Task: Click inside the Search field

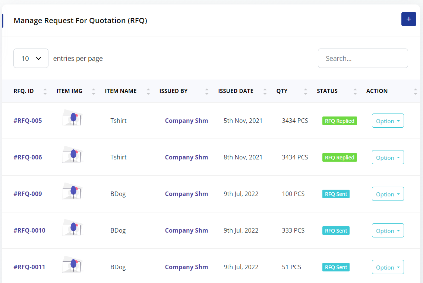Action: pyautogui.click(x=363, y=58)
